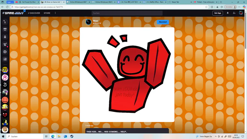Expand hidden system tray icons chevron
247x139 pixels.
(x=215, y=137)
